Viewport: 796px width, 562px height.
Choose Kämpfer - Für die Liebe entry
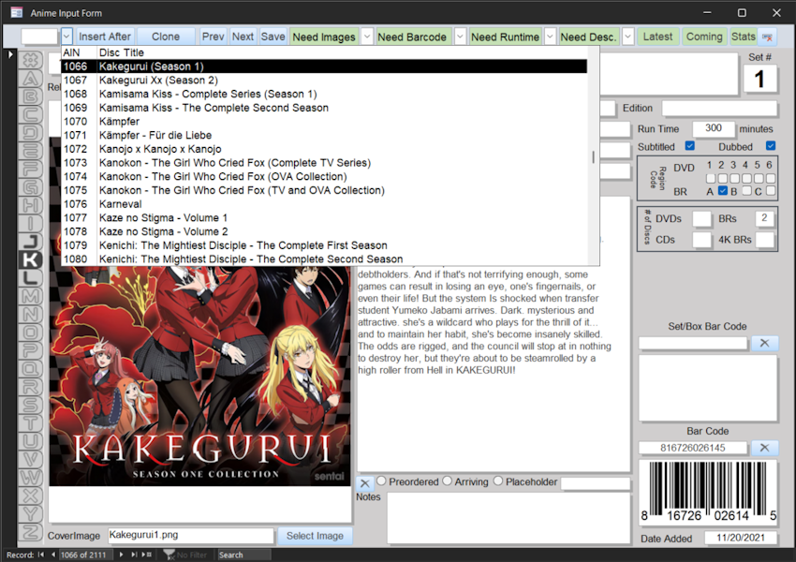tap(324, 135)
